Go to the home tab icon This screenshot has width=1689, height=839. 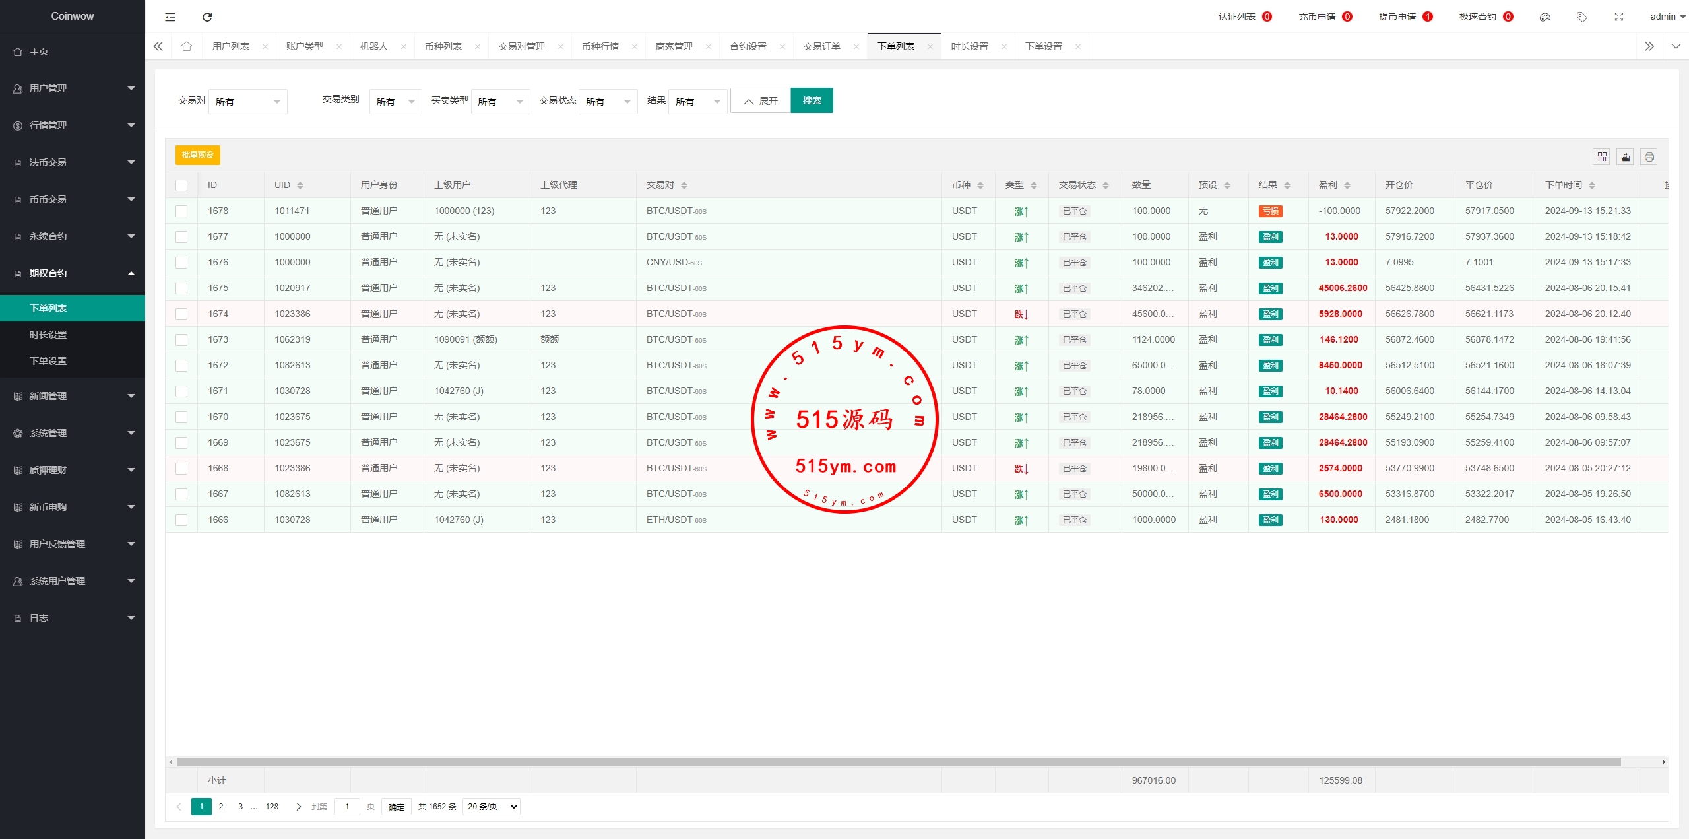tap(187, 46)
